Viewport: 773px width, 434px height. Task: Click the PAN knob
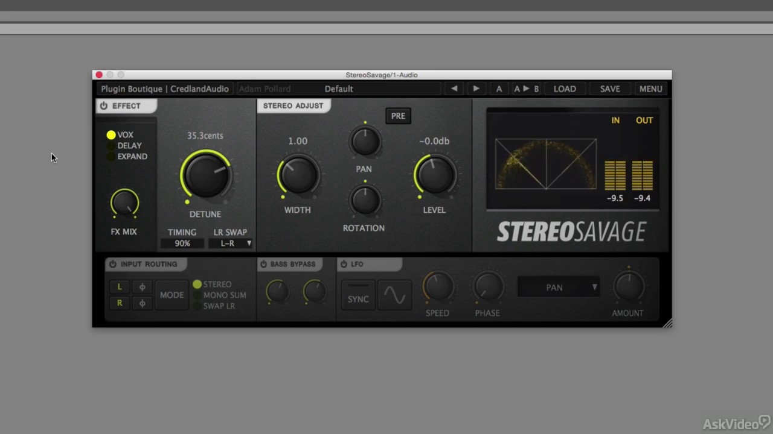365,141
